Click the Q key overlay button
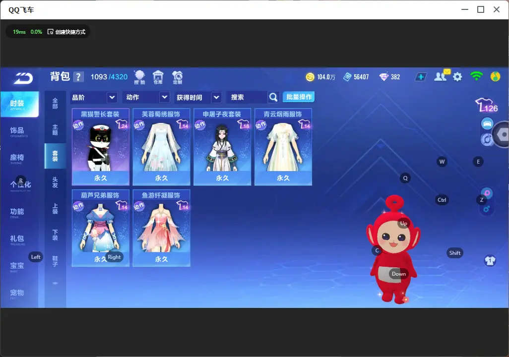This screenshot has height=357, width=509. 405,178
